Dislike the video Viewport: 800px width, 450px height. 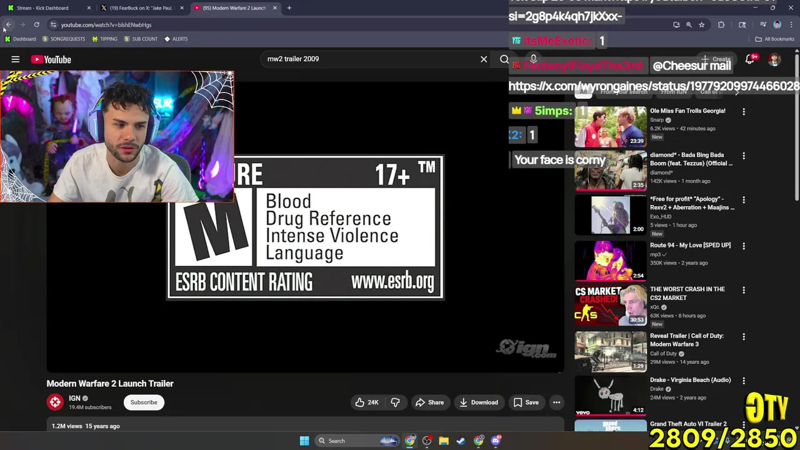(395, 402)
